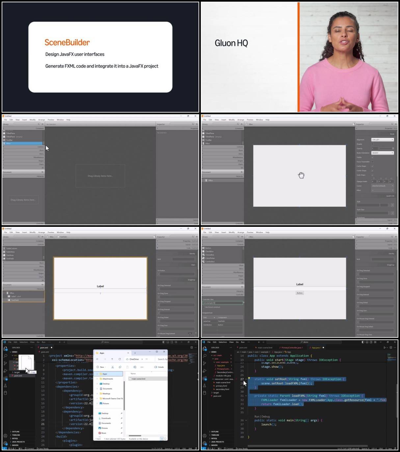
Task: Open Extensions in the pom.xml VS Code window
Action: pos(5,378)
